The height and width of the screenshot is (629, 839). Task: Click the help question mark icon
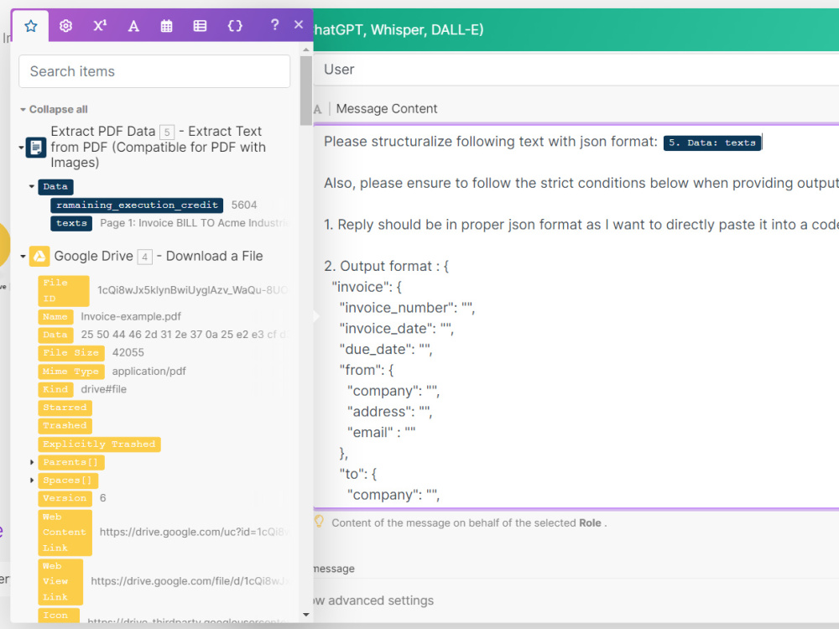274,24
